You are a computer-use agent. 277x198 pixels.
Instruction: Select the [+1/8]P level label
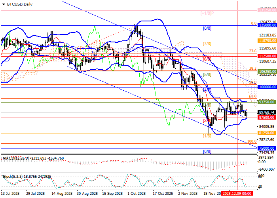[x=207, y=13]
